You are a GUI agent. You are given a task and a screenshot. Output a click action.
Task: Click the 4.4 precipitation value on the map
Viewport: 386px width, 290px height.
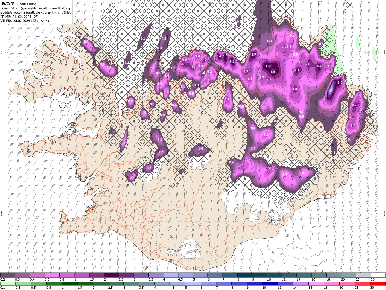click(x=330, y=90)
